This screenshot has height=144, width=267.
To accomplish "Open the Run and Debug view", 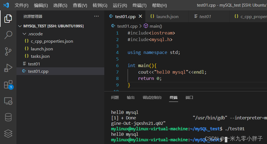I will click(8, 68).
